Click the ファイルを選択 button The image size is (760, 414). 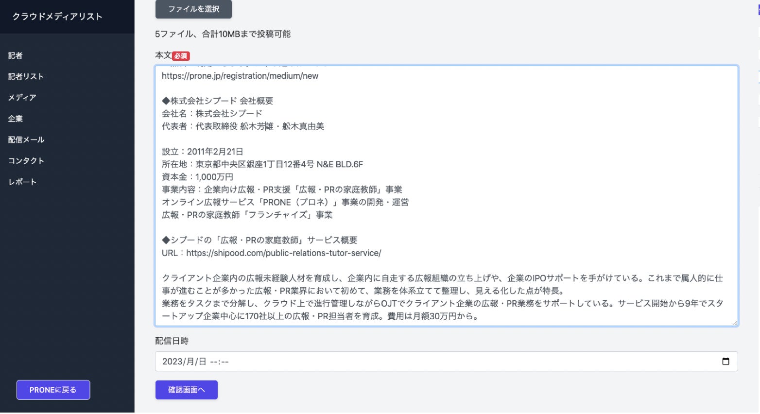[193, 9]
